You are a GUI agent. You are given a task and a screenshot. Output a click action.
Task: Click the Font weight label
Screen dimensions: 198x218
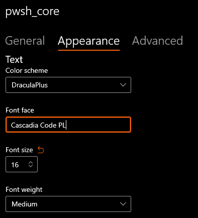pos(24,190)
